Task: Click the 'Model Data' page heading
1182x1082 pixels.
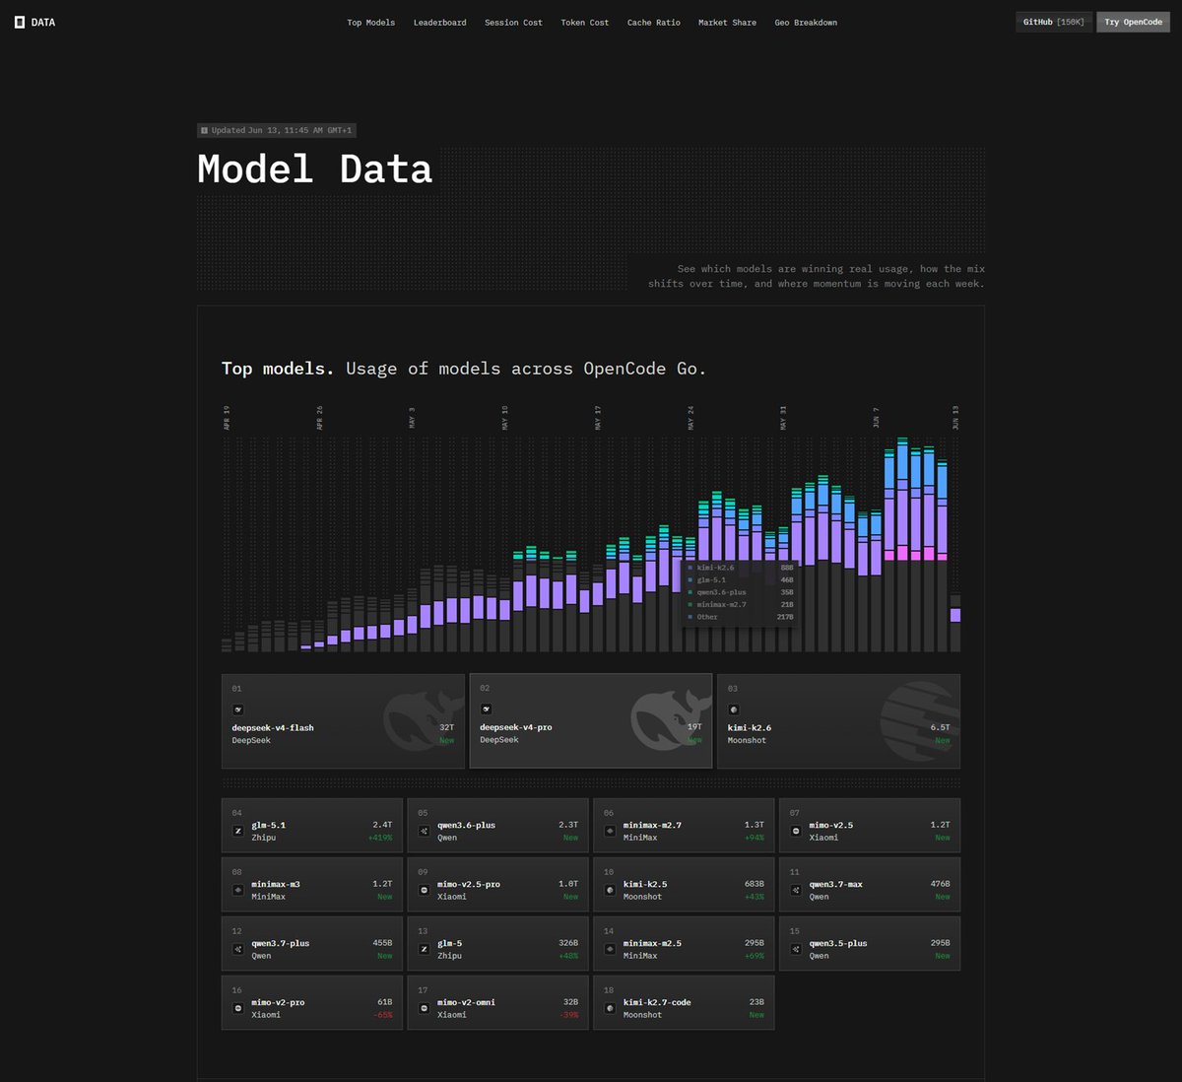Action: click(315, 169)
